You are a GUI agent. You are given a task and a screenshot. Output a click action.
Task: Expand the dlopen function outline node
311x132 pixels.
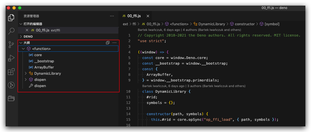(x=26, y=80)
